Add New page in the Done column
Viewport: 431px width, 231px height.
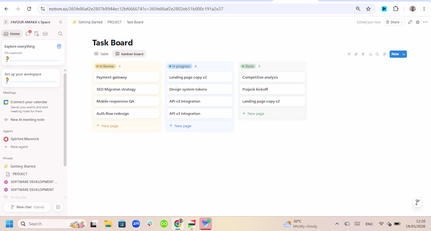click(272, 114)
